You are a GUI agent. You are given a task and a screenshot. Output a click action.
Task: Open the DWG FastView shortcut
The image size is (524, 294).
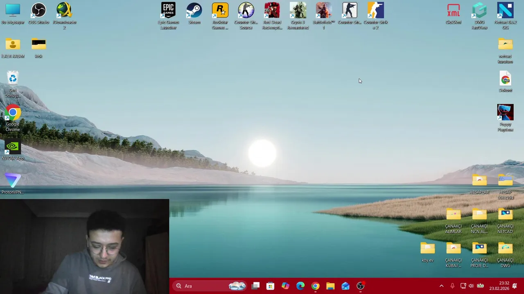point(479,16)
